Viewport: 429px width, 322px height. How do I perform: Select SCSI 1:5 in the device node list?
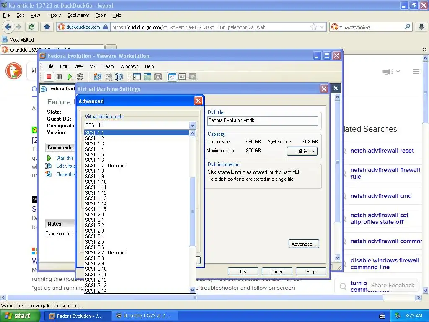(136, 155)
